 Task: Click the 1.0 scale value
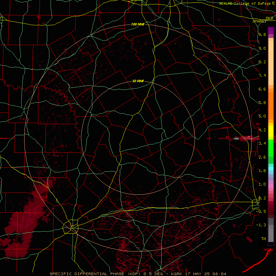[x=262, y=184]
